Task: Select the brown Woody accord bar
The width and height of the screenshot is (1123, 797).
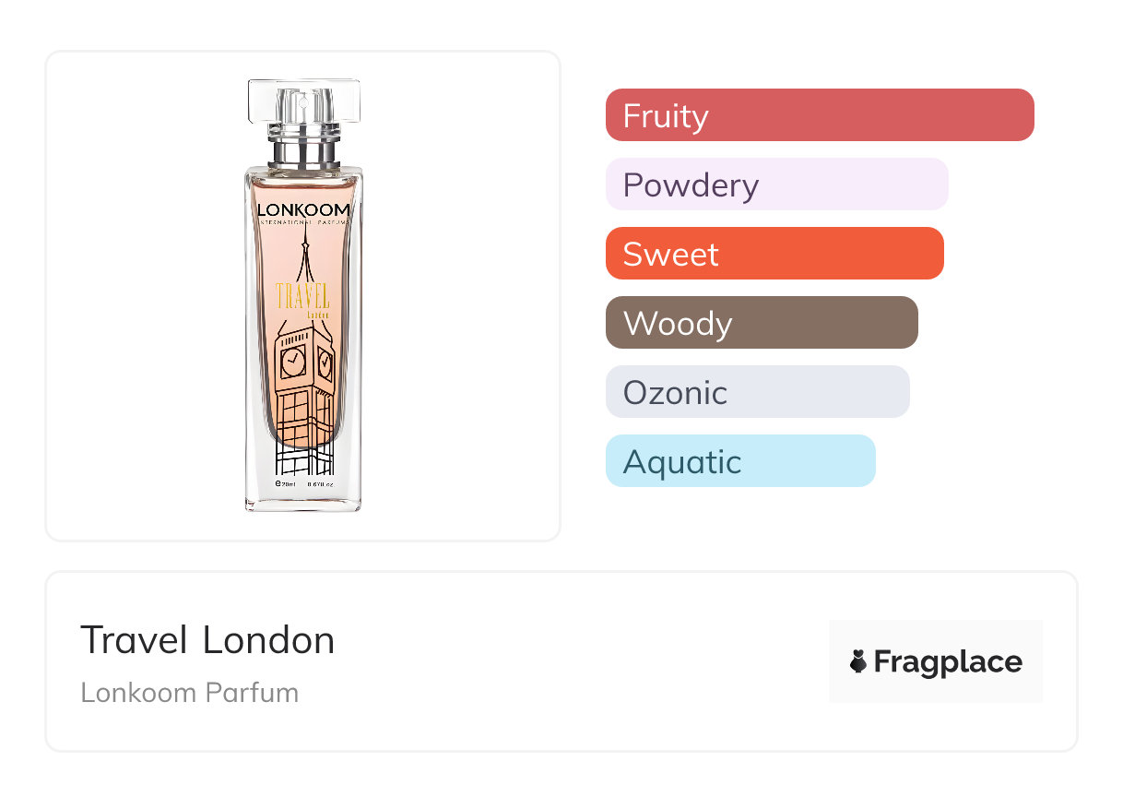Action: [x=762, y=323]
